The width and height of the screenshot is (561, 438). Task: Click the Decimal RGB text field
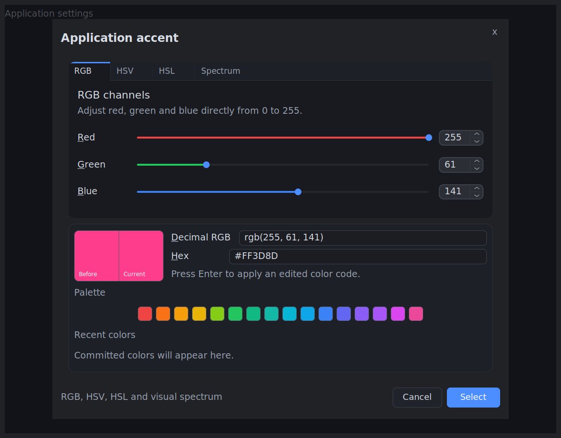point(363,238)
